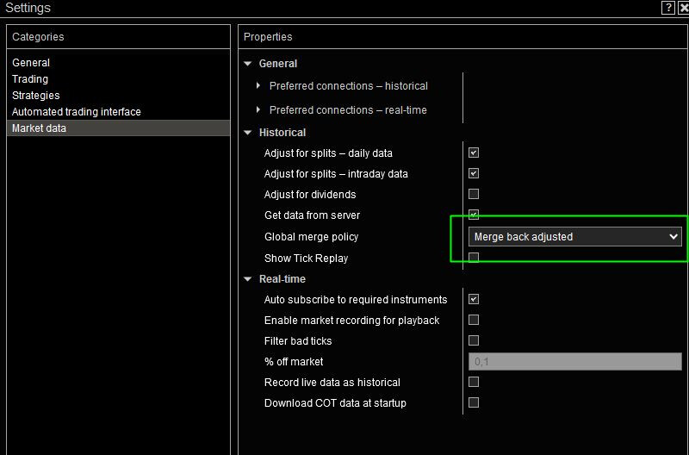Click the % off market input field
Image resolution: width=689 pixels, height=455 pixels.
(x=574, y=362)
